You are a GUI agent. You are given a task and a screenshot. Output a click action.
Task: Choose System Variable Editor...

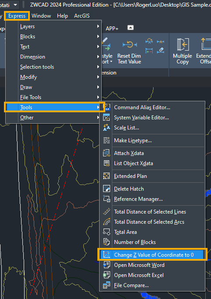[152, 118]
